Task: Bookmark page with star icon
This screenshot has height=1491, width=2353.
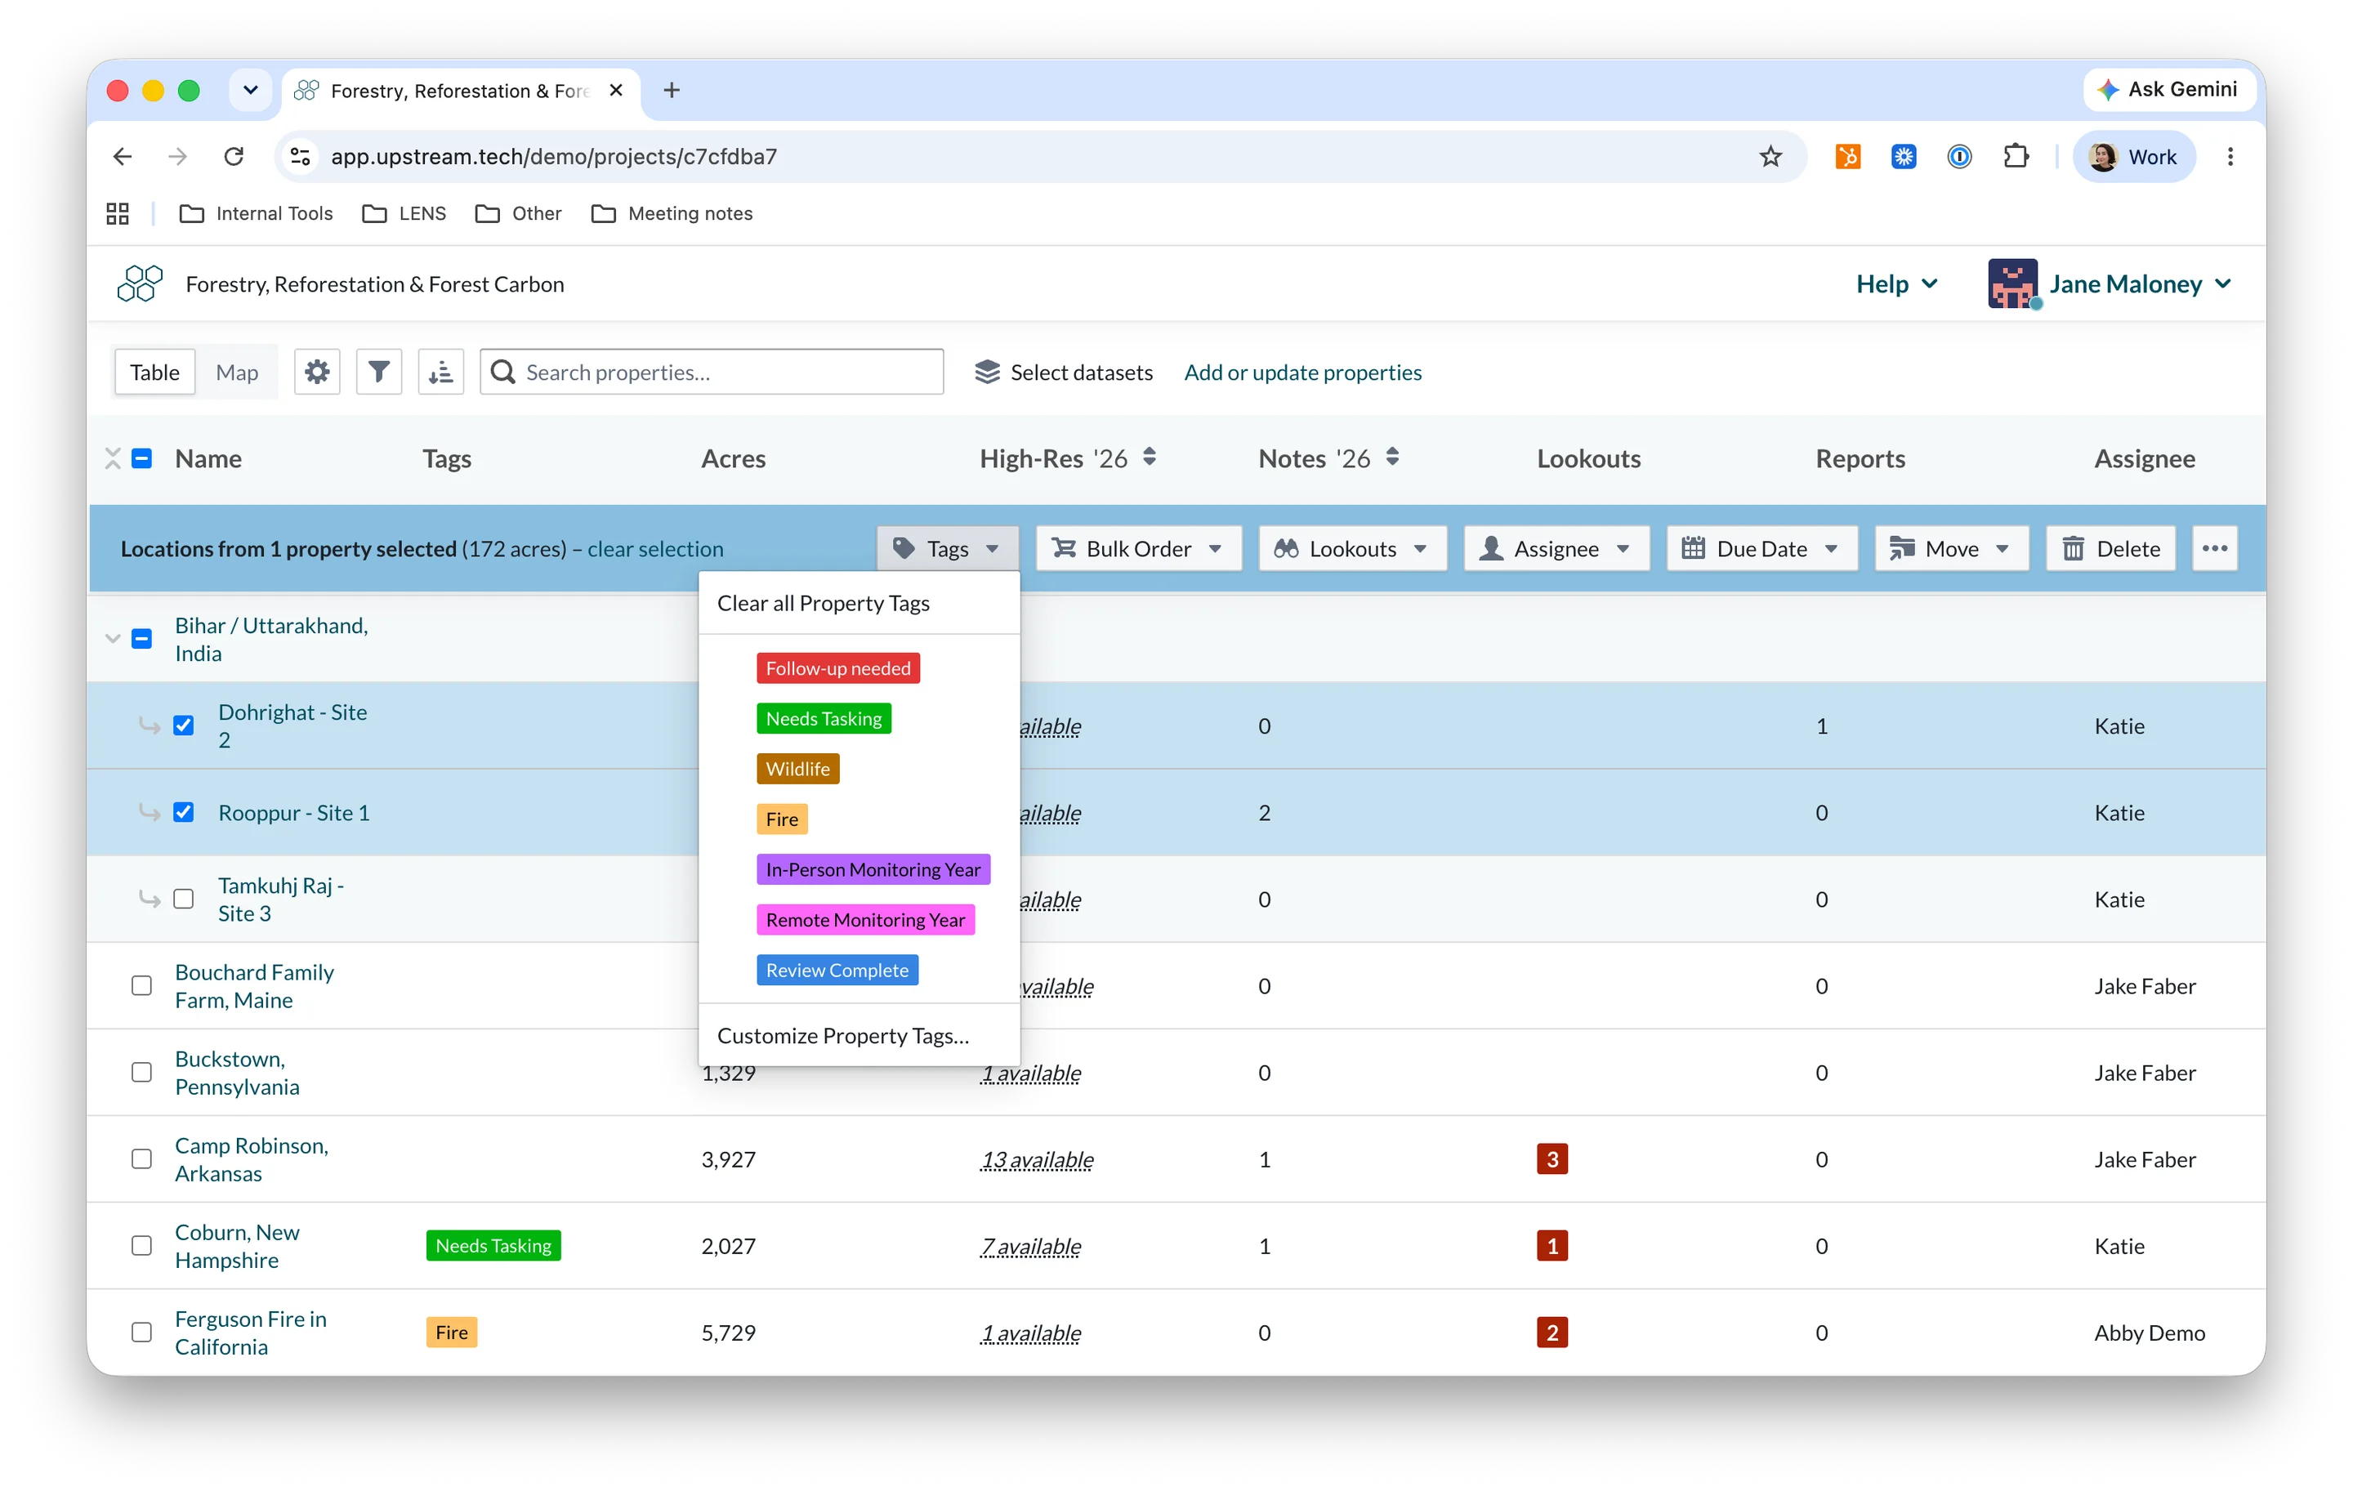Action: tap(1770, 156)
